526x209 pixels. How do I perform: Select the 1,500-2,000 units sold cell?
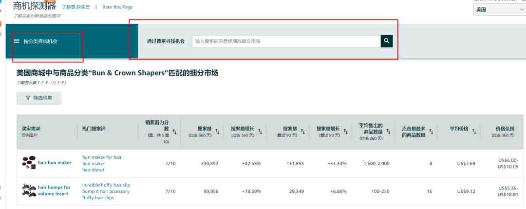376,163
